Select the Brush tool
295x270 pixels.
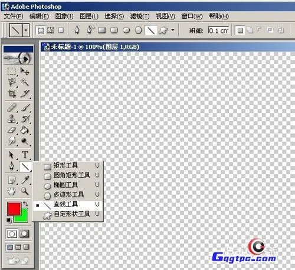click(x=25, y=108)
